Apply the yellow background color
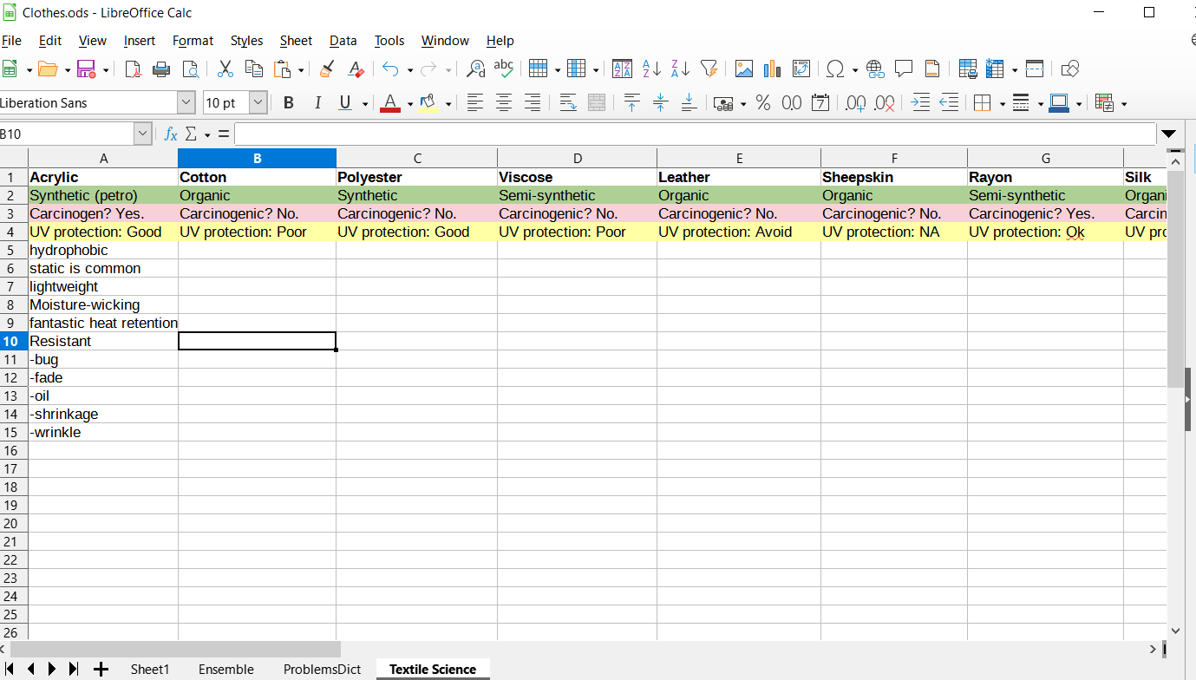This screenshot has width=1196, height=680. [428, 103]
